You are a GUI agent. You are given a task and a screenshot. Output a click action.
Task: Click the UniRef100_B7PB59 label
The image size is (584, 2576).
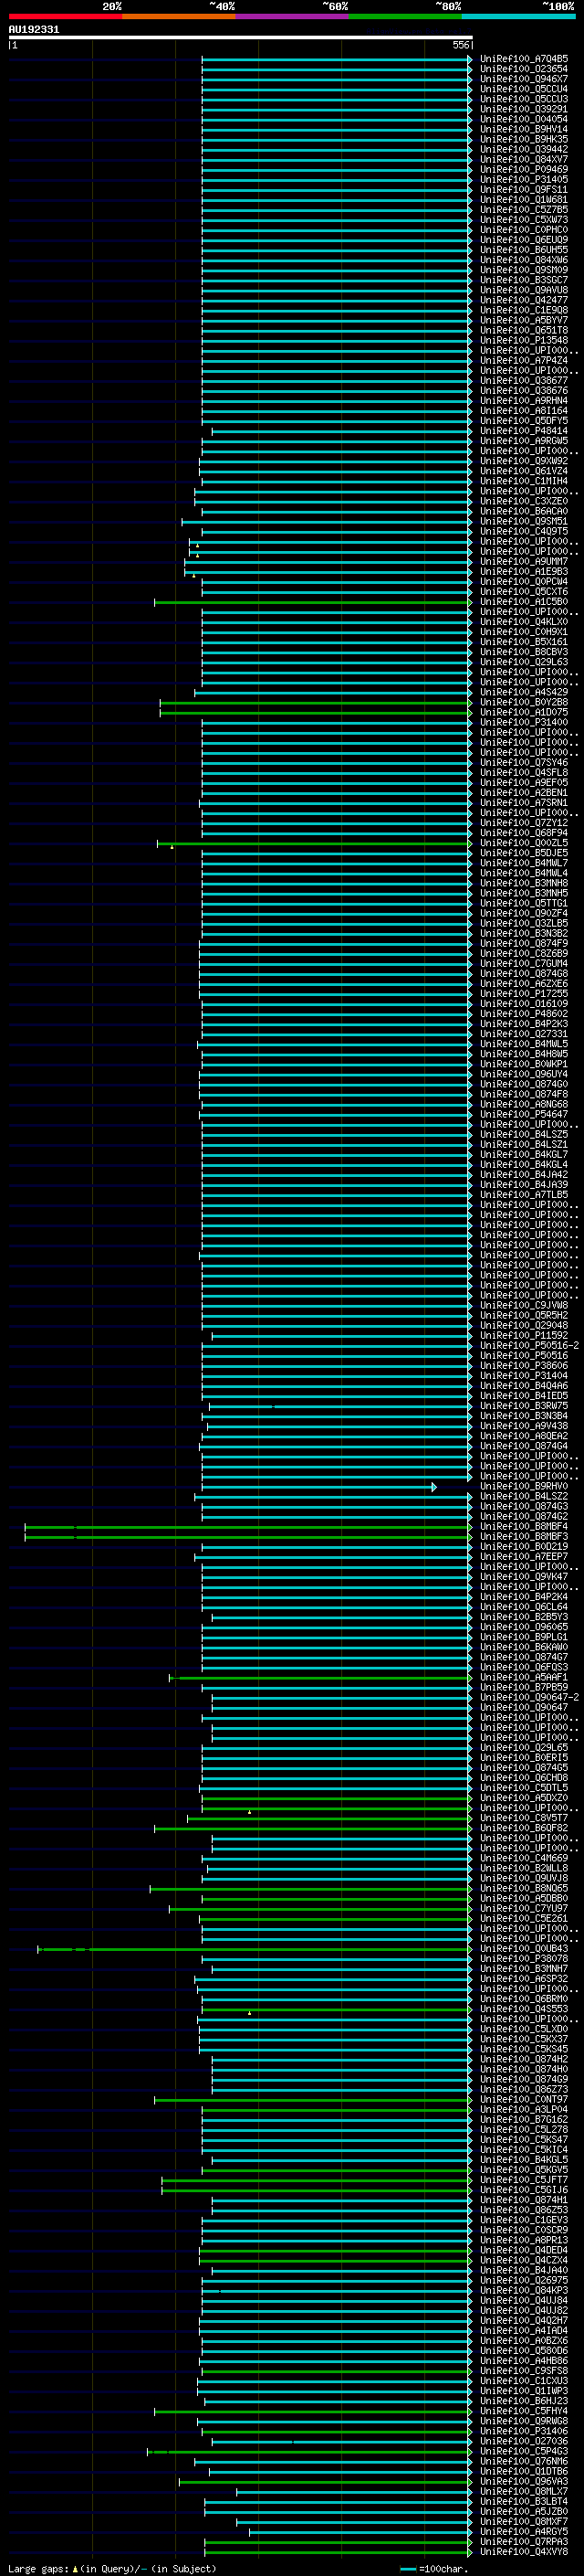[524, 1687]
